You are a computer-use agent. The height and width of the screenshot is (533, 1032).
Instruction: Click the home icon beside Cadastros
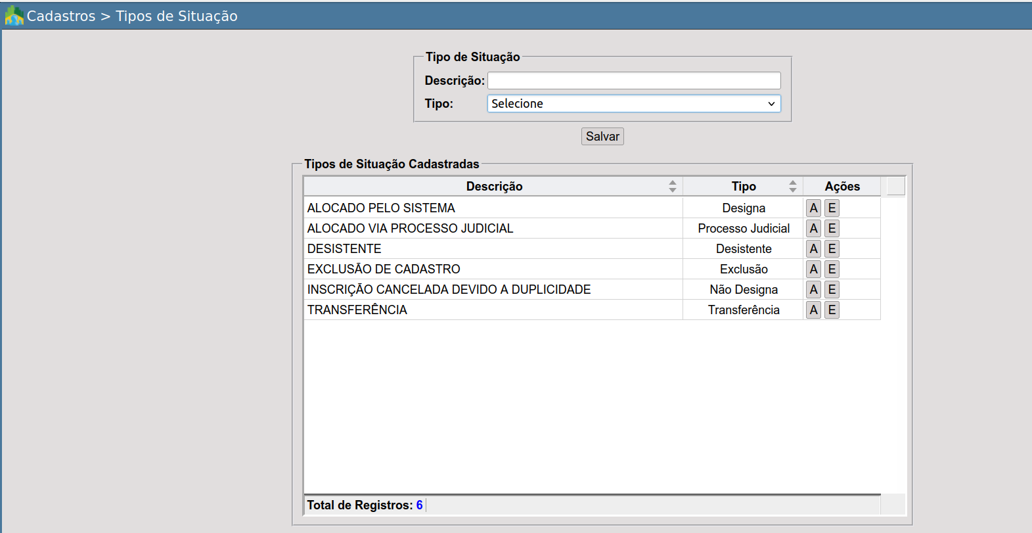14,16
